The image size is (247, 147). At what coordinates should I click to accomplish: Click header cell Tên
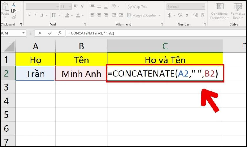click(81, 60)
